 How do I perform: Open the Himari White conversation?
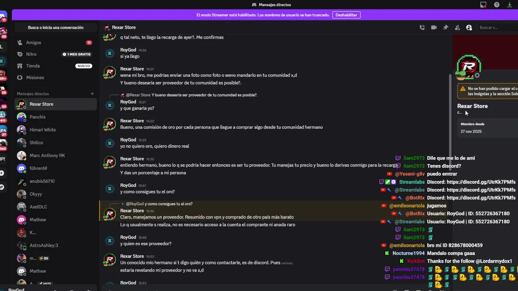[42, 130]
